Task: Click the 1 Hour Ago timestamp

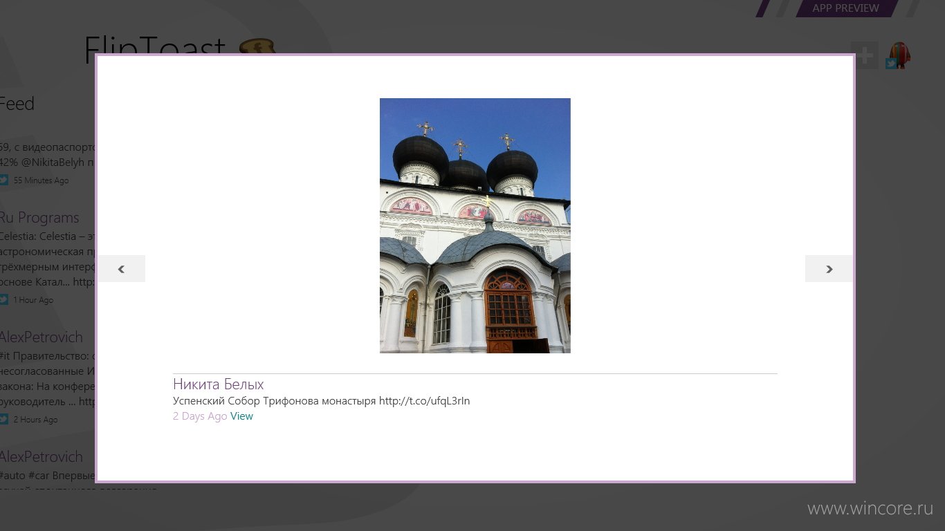Action: (33, 300)
